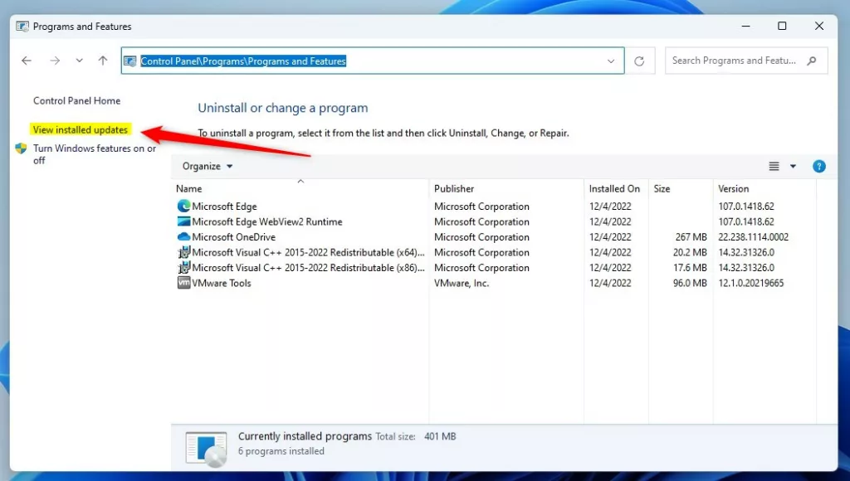Click the address bar Control Panel icon
850x481 pixels.
(130, 61)
